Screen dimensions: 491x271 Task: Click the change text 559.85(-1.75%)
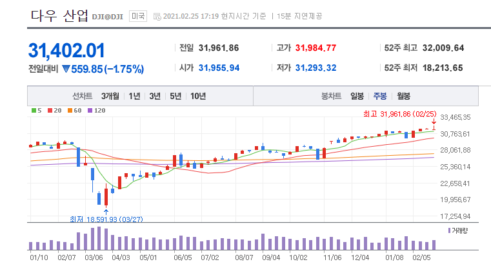tap(107, 69)
